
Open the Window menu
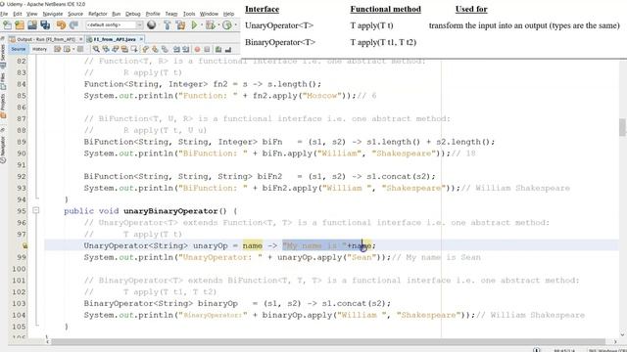(209, 14)
